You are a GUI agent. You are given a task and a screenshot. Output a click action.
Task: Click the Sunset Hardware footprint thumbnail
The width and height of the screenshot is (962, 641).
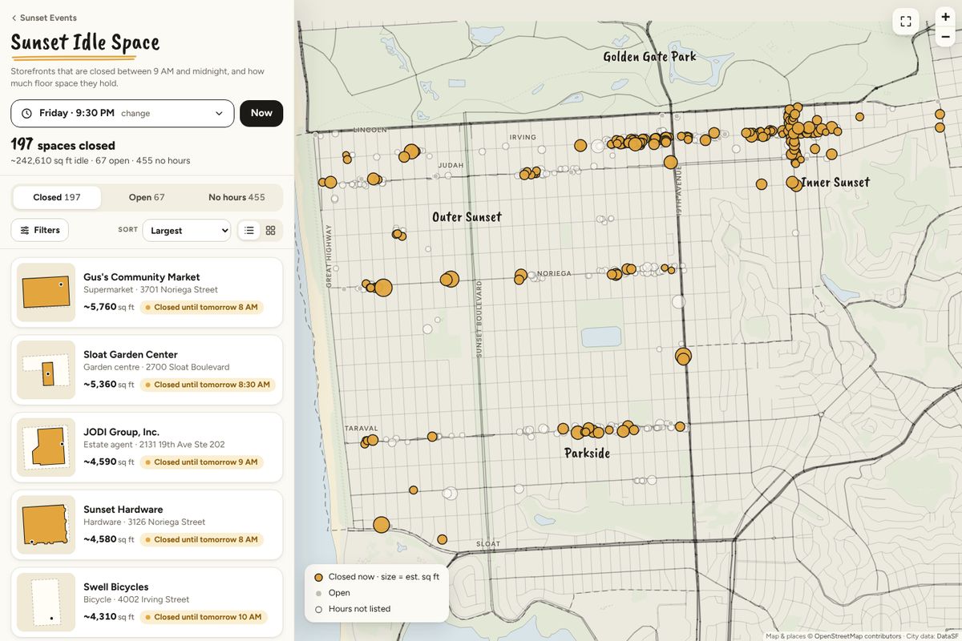point(46,526)
